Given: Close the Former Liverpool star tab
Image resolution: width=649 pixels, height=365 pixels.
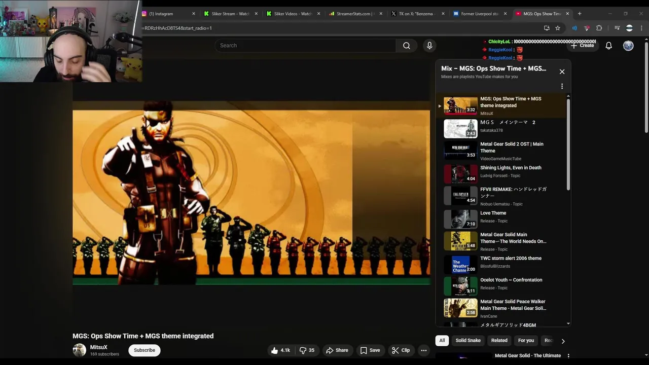Looking at the screenshot, I should (505, 14).
